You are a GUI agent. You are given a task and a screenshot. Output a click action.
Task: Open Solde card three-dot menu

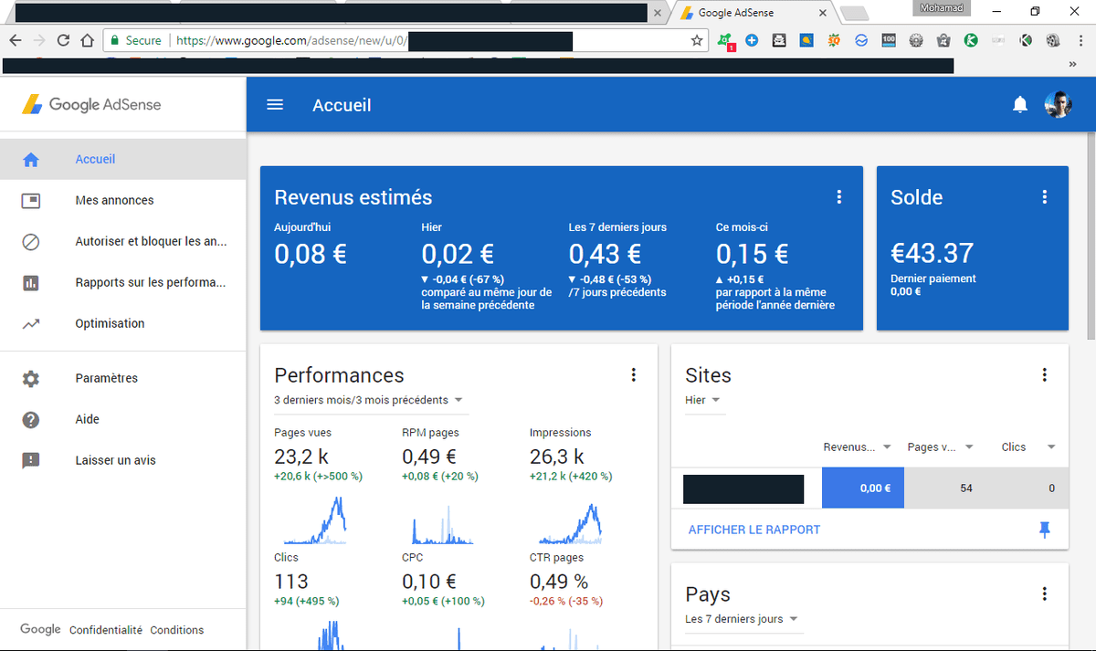pos(1045,197)
